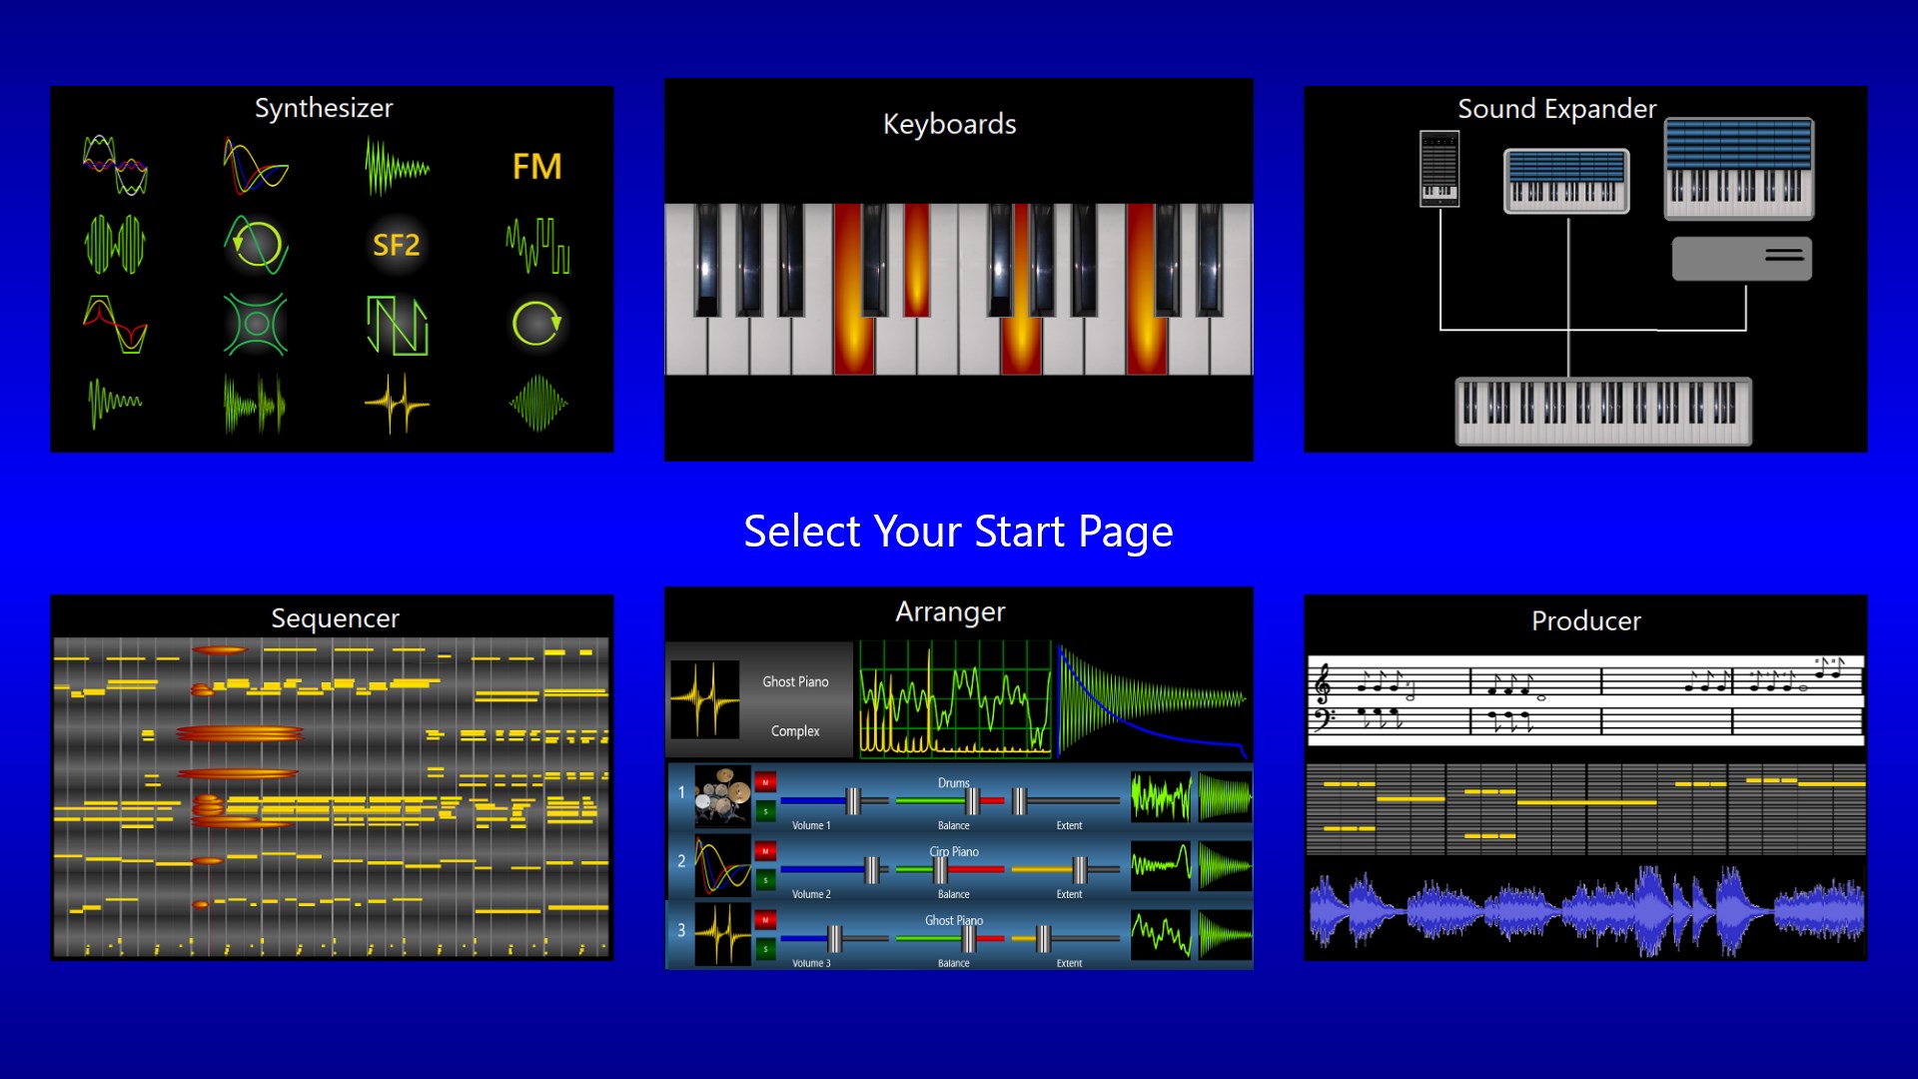Image resolution: width=1918 pixels, height=1079 pixels.
Task: Select the Cirp Piano waveform icon on track 2
Action: [x=722, y=865]
